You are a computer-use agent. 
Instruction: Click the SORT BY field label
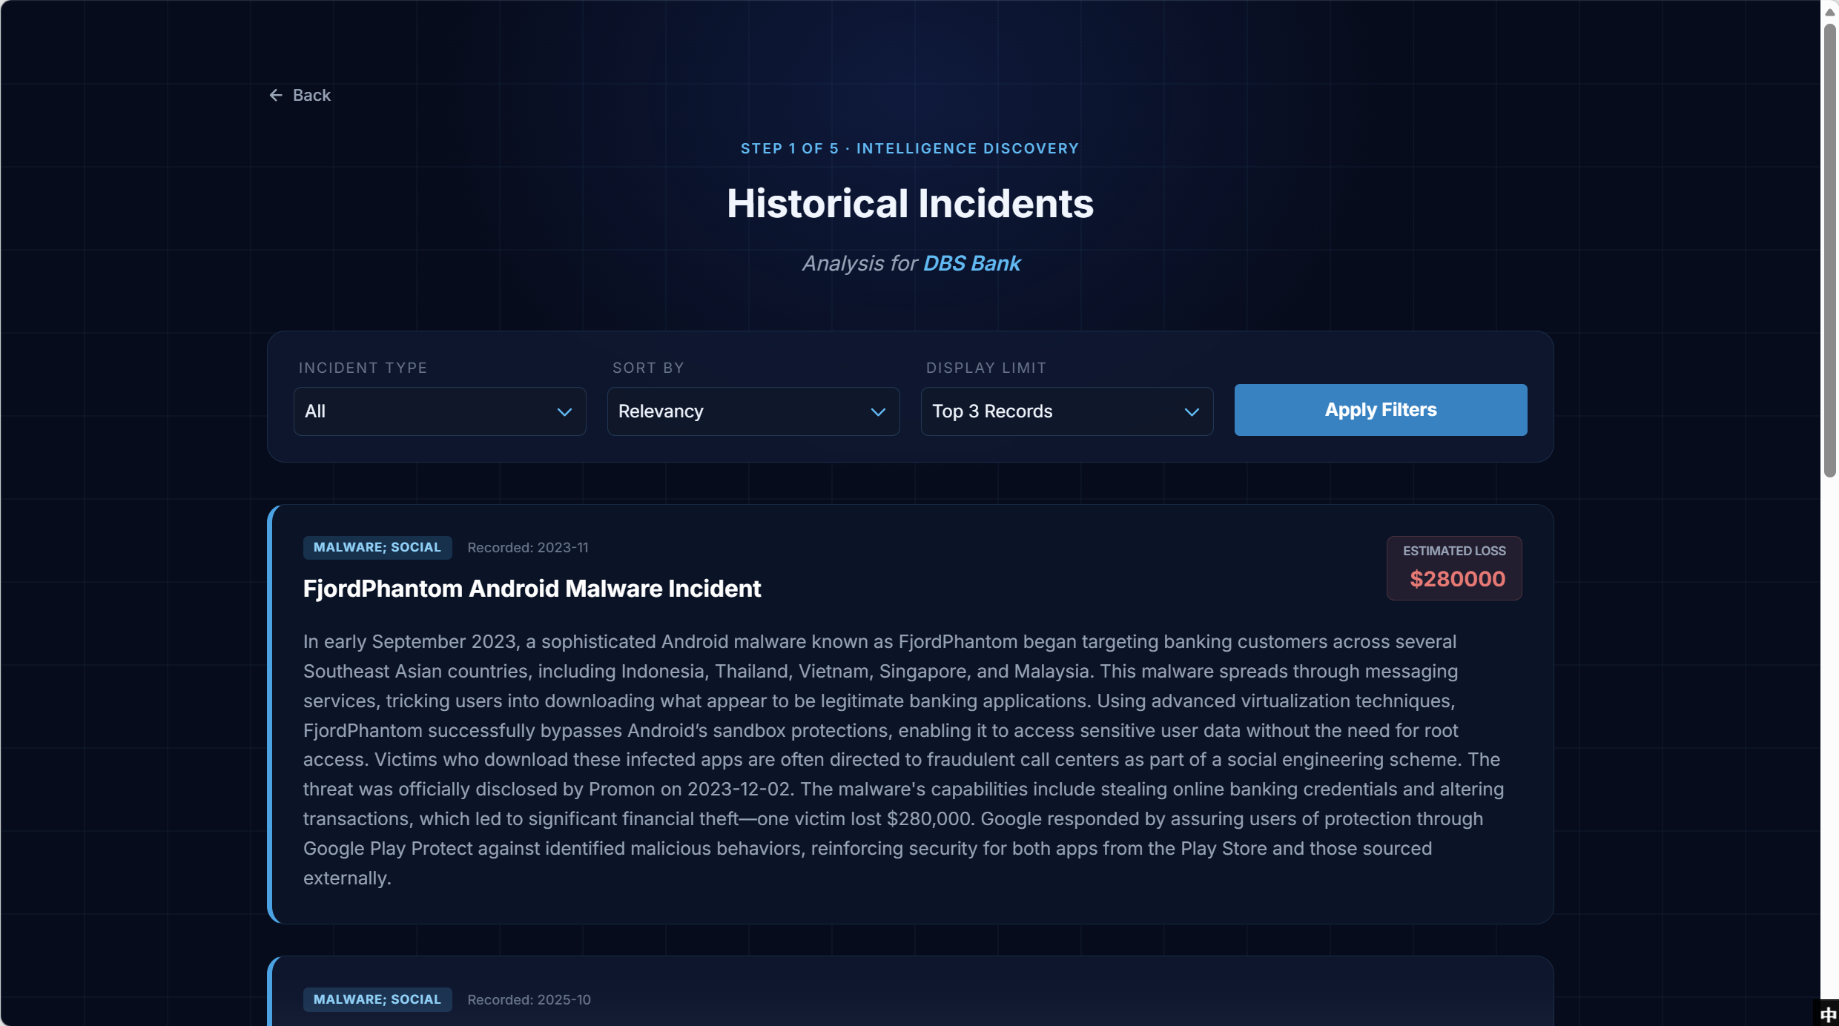(x=648, y=368)
